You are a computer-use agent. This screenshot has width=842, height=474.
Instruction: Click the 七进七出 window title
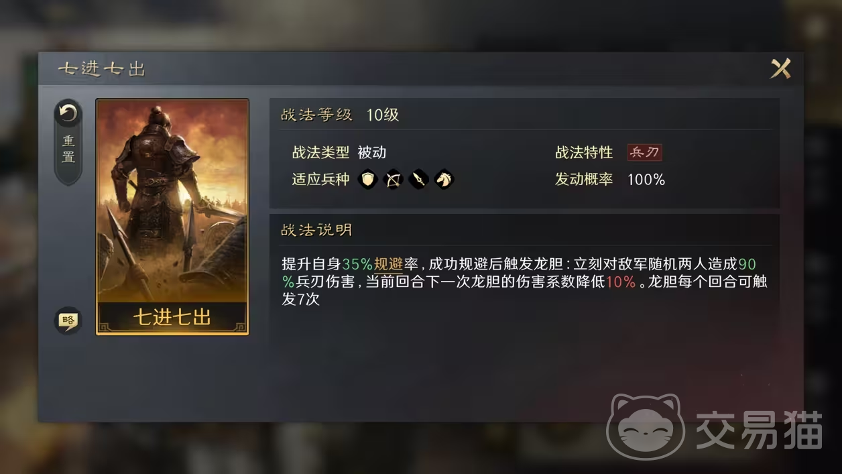pos(102,68)
